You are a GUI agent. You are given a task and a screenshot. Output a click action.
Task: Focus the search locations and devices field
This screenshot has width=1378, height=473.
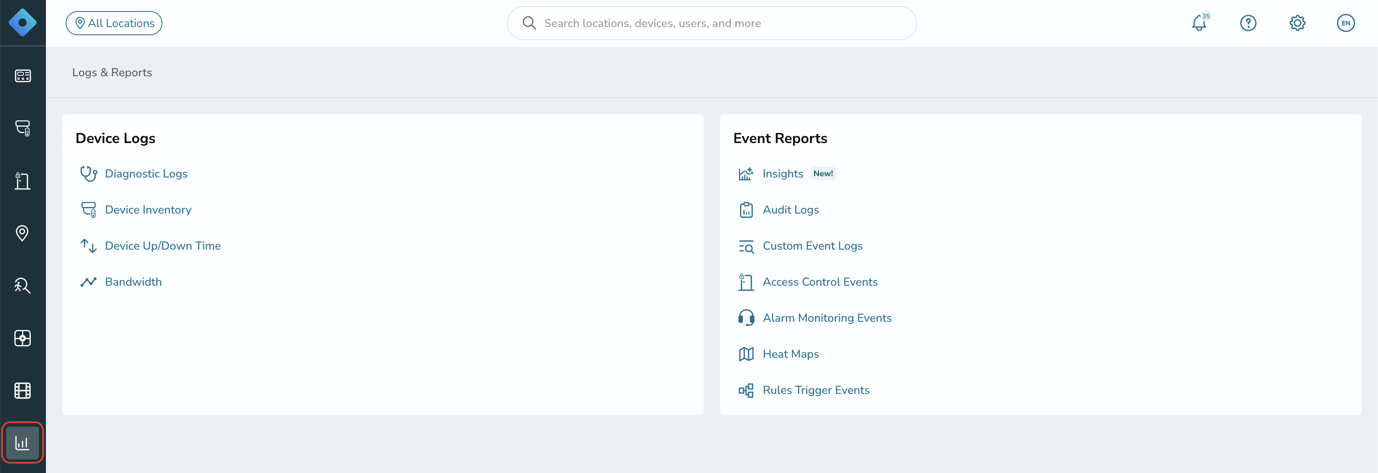coord(712,23)
